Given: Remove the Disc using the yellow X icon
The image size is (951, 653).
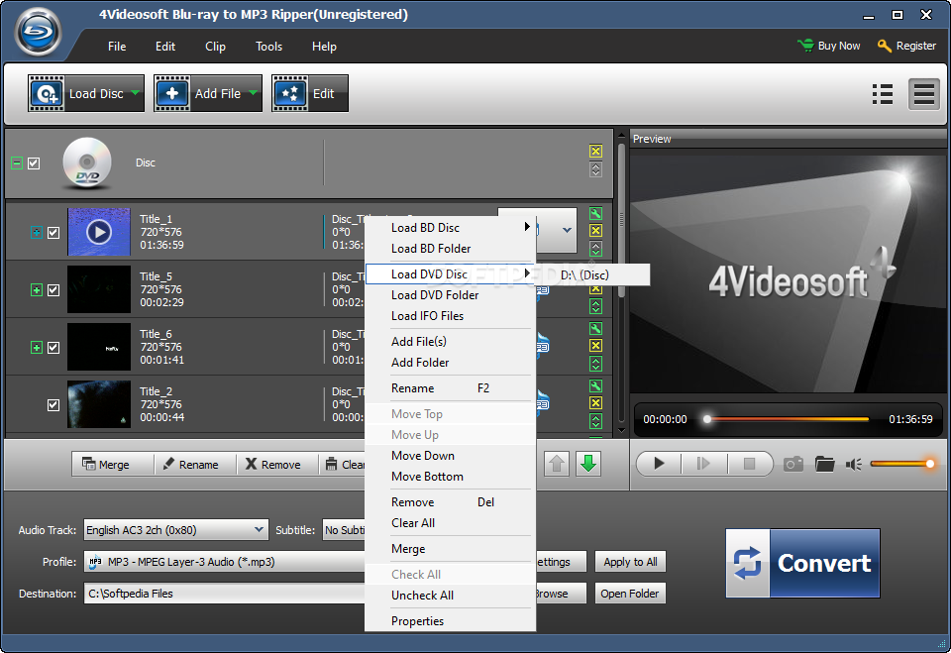Looking at the screenshot, I should click(x=595, y=152).
